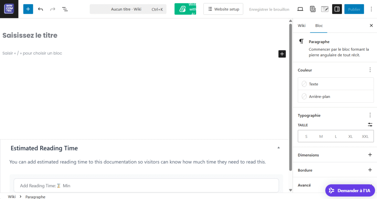Toggle custom size control in Typographie
The height and width of the screenshot is (199, 377).
click(x=370, y=125)
